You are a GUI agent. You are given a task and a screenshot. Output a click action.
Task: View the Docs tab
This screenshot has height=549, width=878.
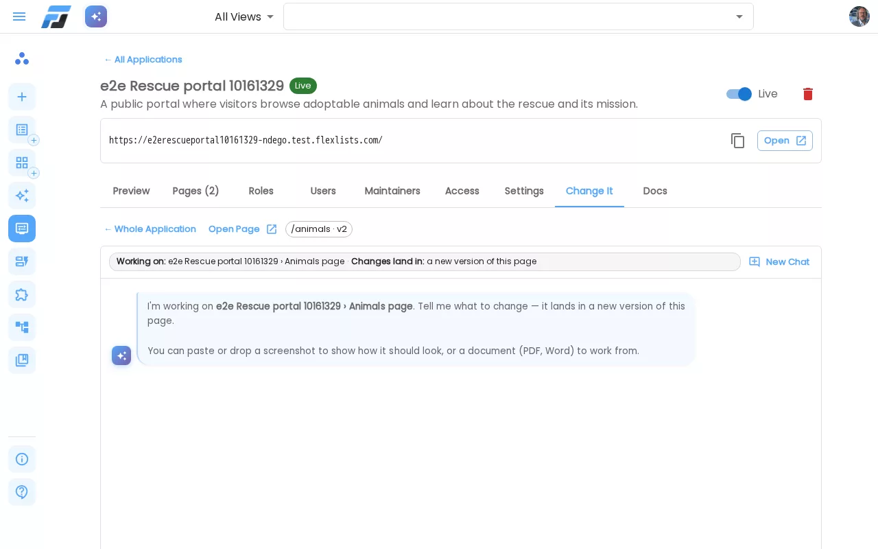pyautogui.click(x=655, y=191)
